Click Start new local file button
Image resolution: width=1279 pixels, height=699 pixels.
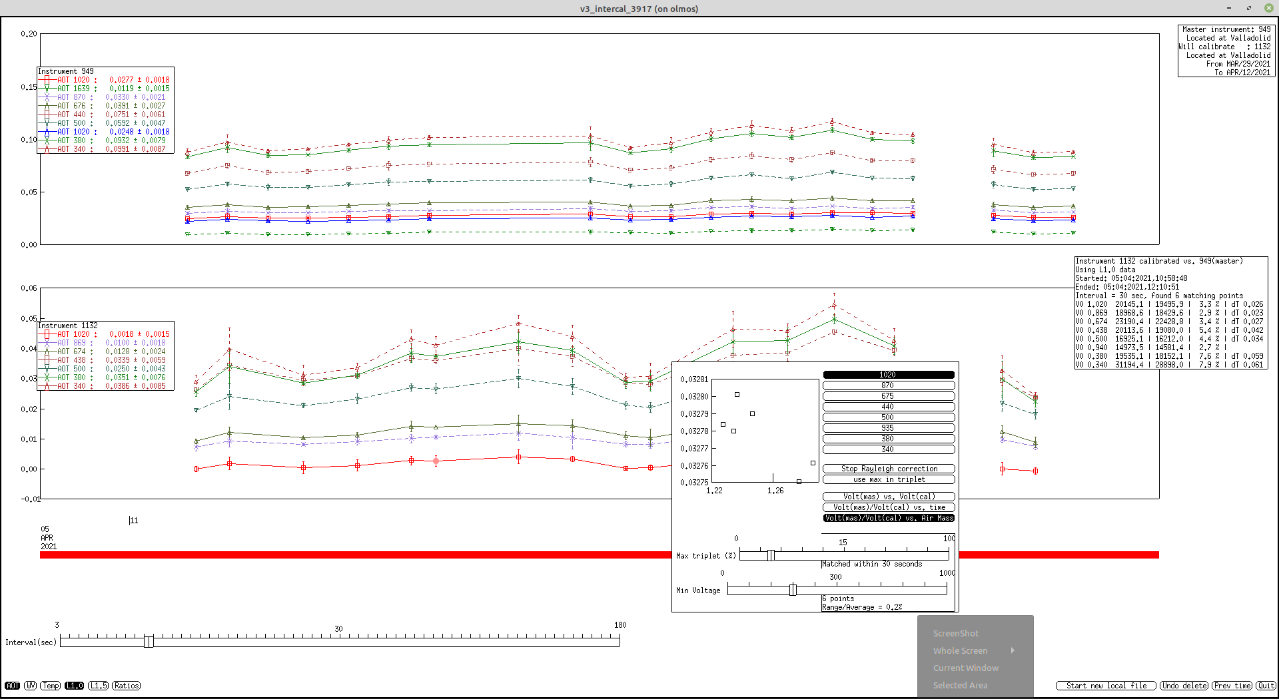[1106, 686]
